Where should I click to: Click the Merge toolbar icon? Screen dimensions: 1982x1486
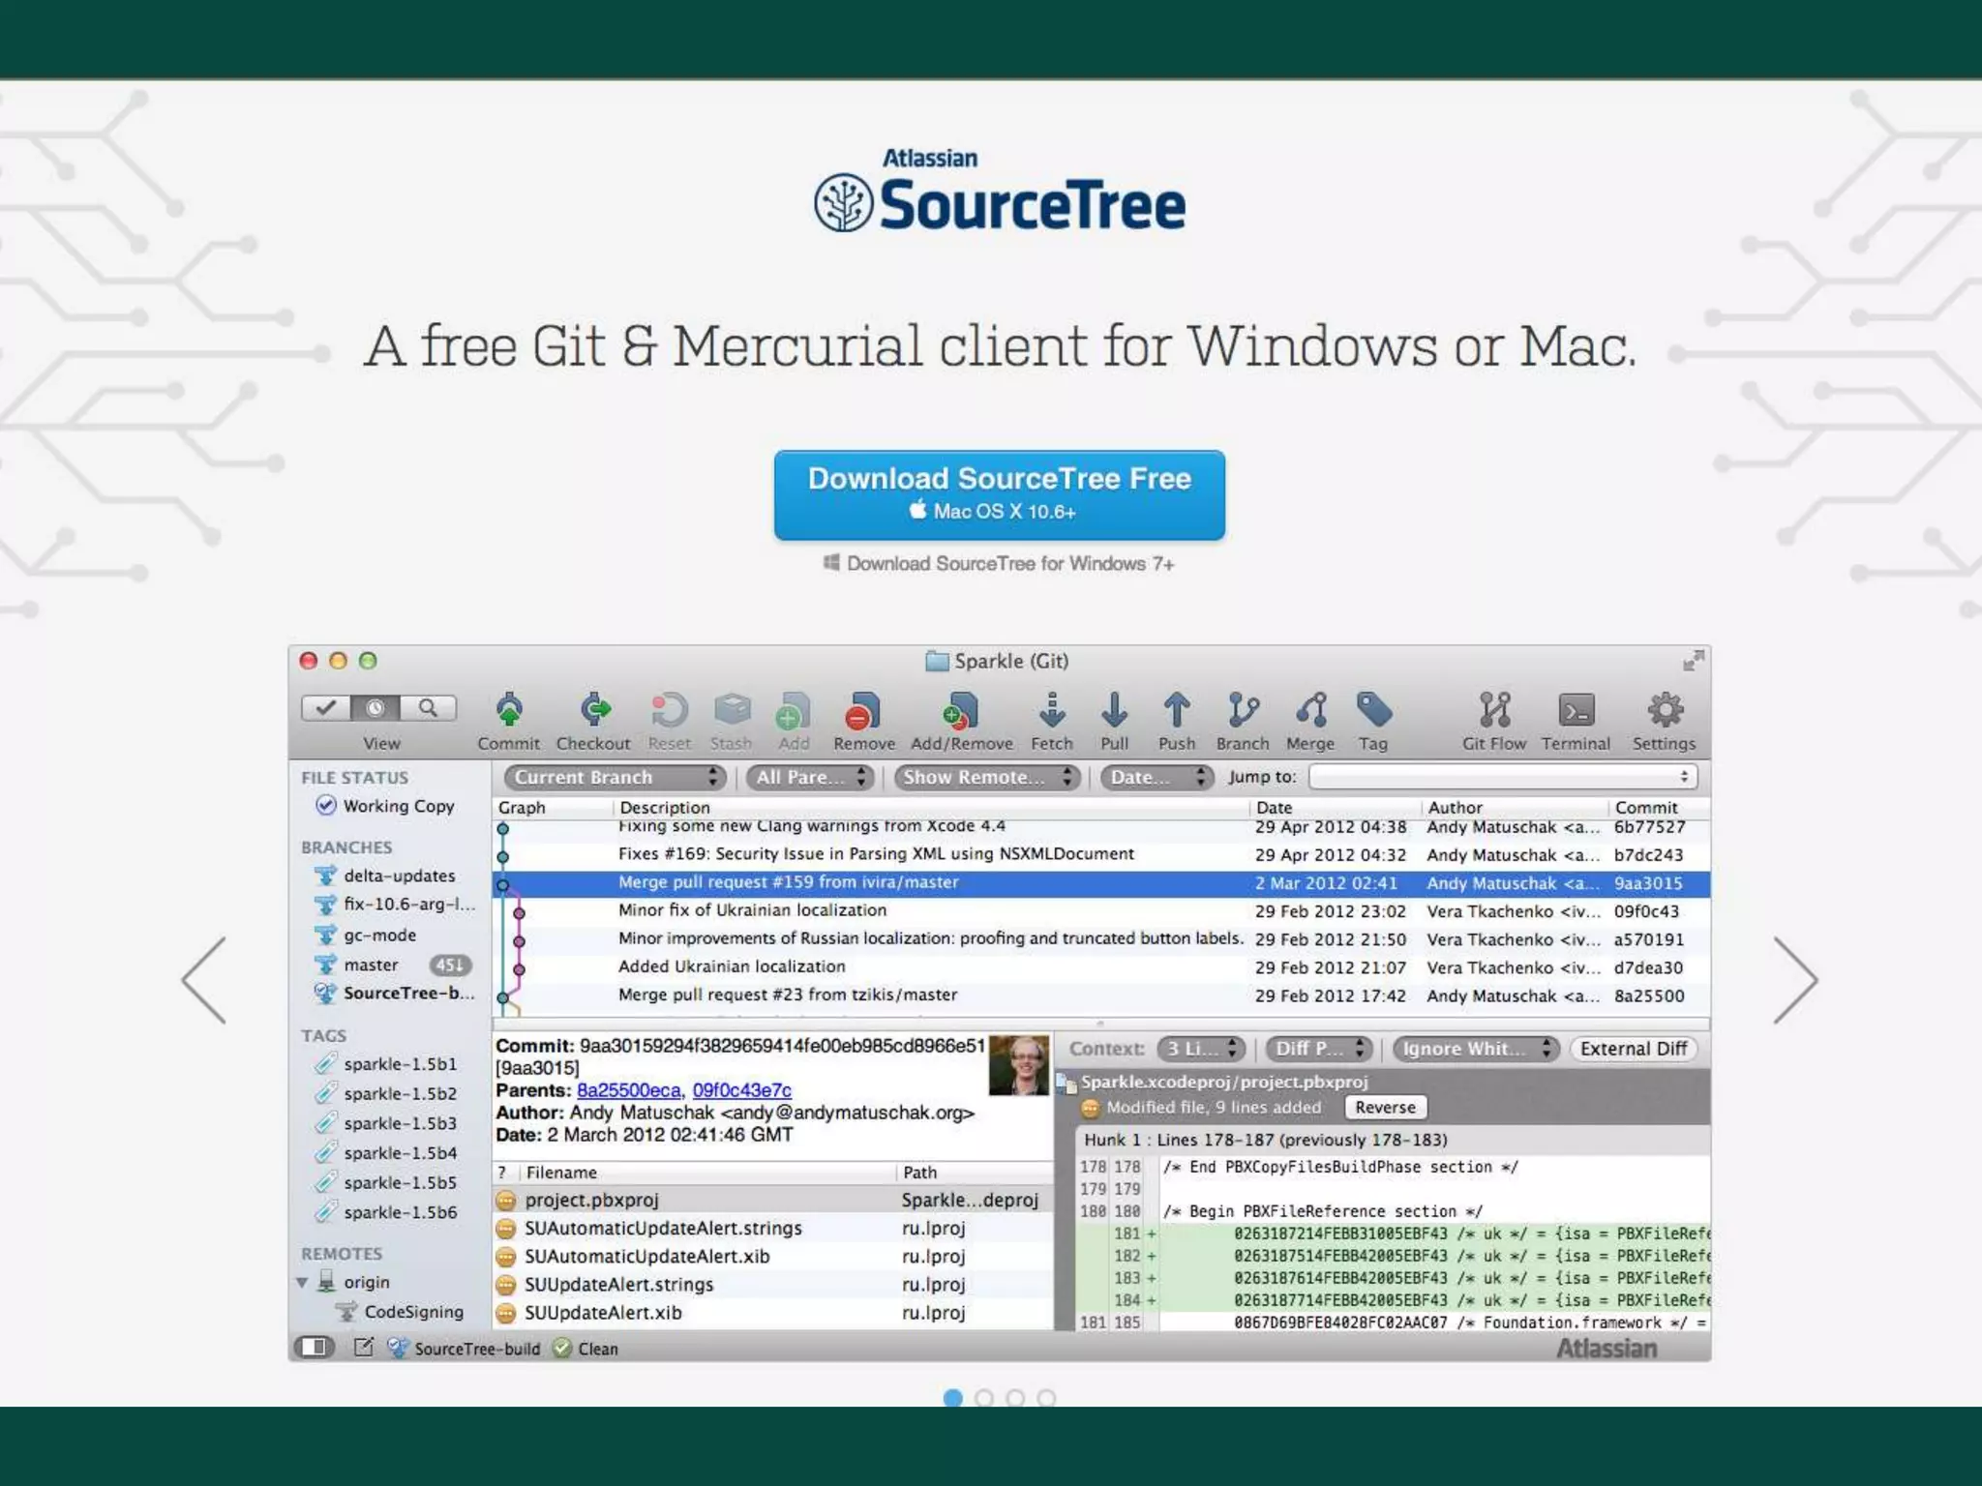point(1310,711)
